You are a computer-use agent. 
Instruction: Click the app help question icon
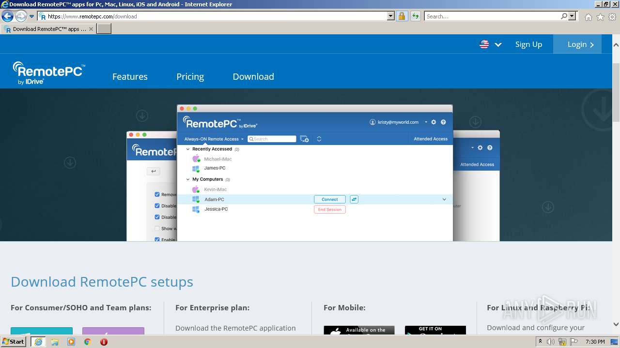[x=443, y=122]
